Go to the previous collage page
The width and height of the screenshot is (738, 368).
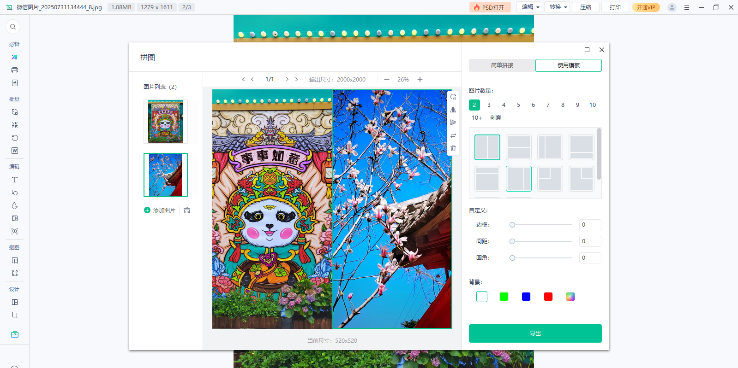252,79
